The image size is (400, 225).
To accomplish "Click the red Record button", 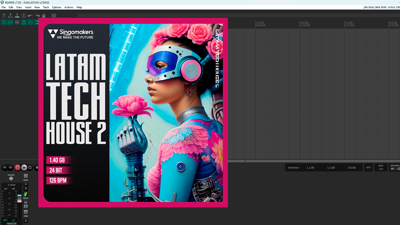I will click(x=18, y=168).
